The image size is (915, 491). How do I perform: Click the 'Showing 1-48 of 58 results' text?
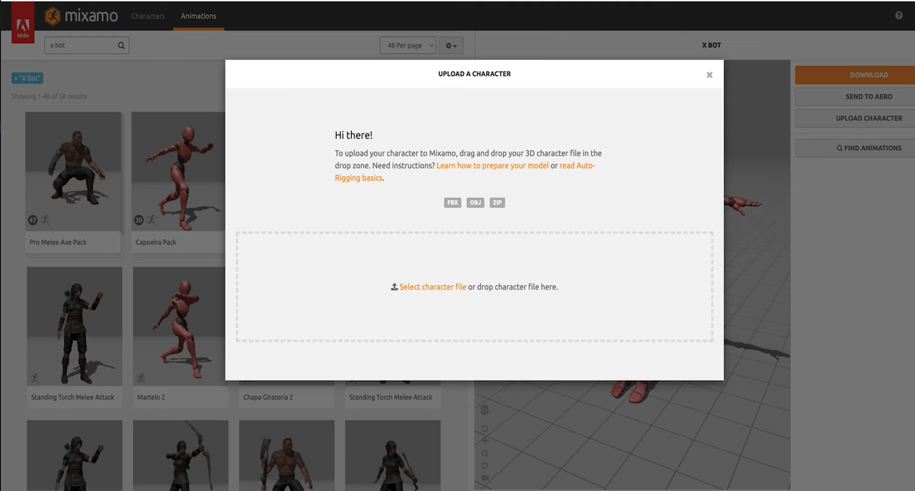pos(49,96)
